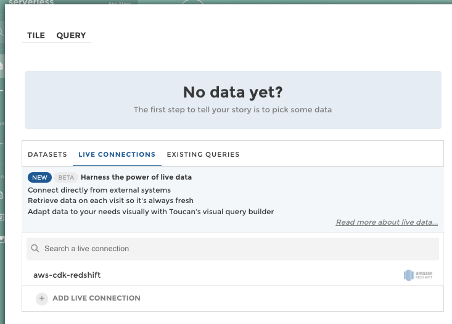Click the BETA badge

(x=66, y=178)
